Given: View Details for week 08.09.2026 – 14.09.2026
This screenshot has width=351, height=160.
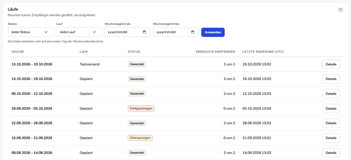Looking at the screenshot, I should pos(331,153).
